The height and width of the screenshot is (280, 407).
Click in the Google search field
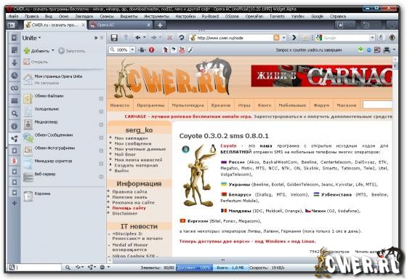pyautogui.click(x=346, y=38)
